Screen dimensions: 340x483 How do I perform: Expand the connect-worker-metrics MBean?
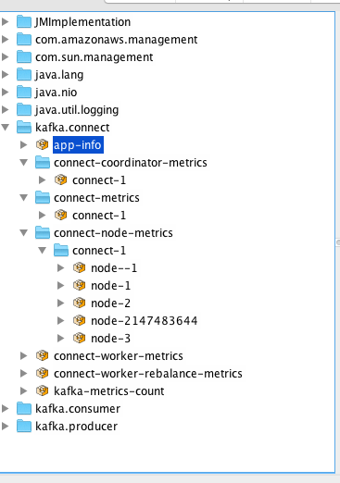tap(24, 355)
